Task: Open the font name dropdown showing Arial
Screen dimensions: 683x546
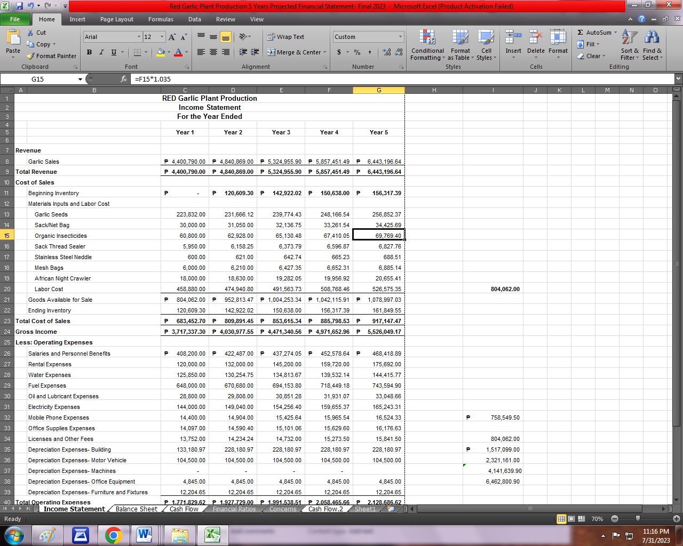Action: (x=139, y=37)
